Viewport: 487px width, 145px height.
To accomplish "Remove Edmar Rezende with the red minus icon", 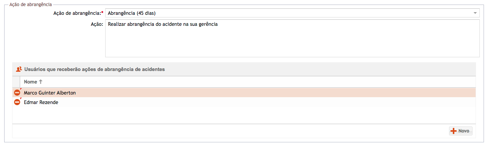I will pyautogui.click(x=17, y=102).
